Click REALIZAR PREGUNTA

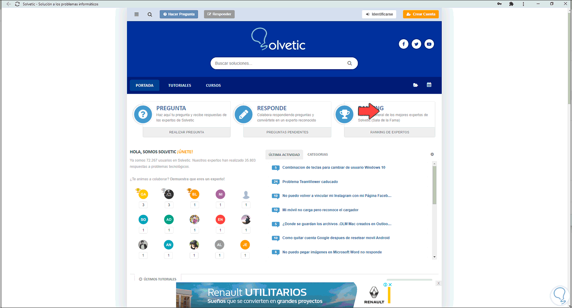click(186, 132)
